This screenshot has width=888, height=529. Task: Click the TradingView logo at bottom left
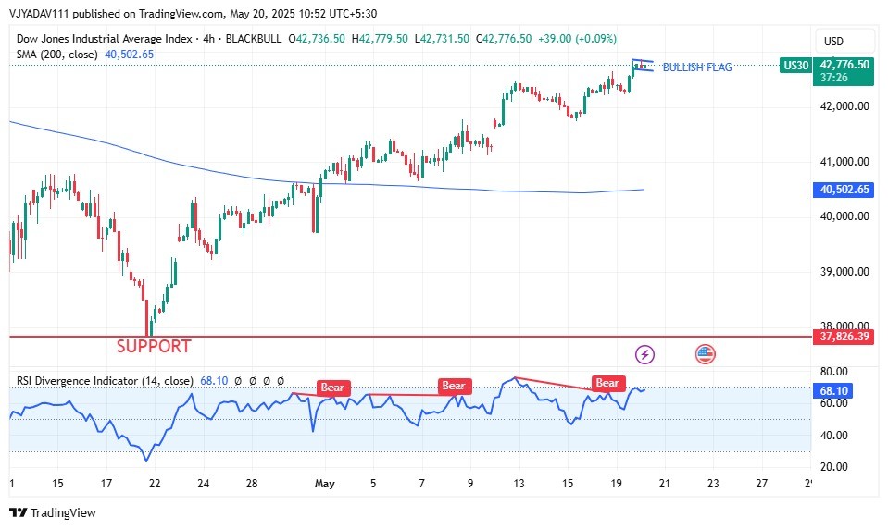pyautogui.click(x=53, y=512)
